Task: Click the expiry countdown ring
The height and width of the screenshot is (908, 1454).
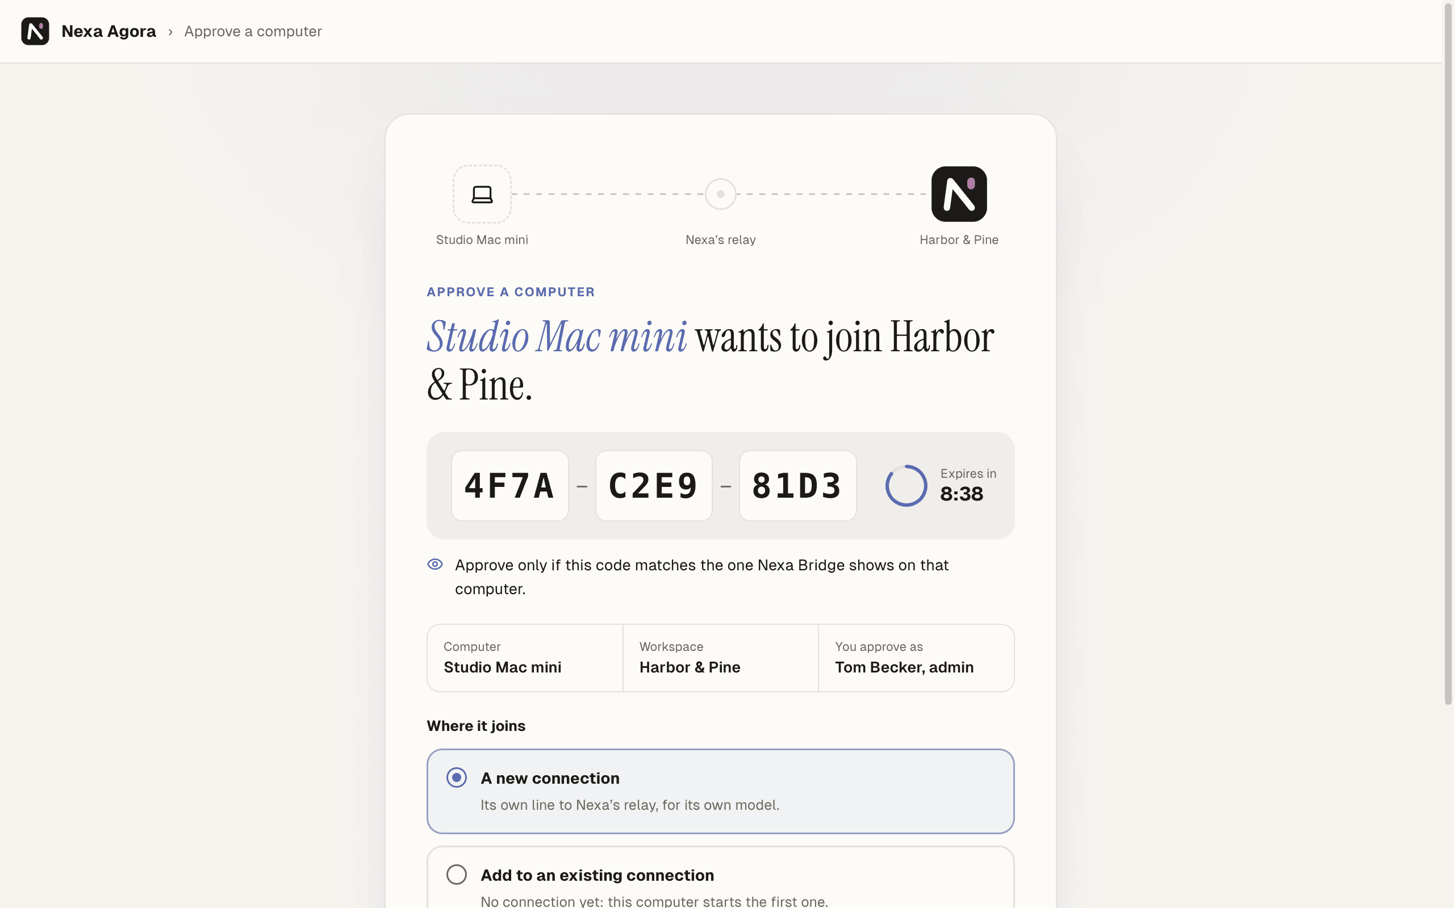Action: tap(906, 485)
